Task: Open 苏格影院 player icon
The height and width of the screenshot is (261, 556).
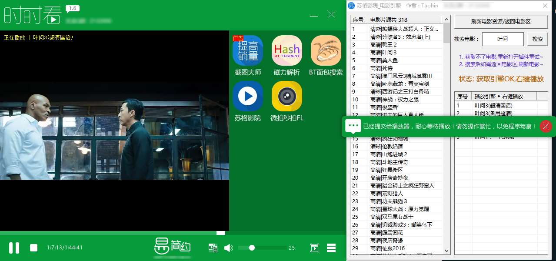Action: point(248,96)
